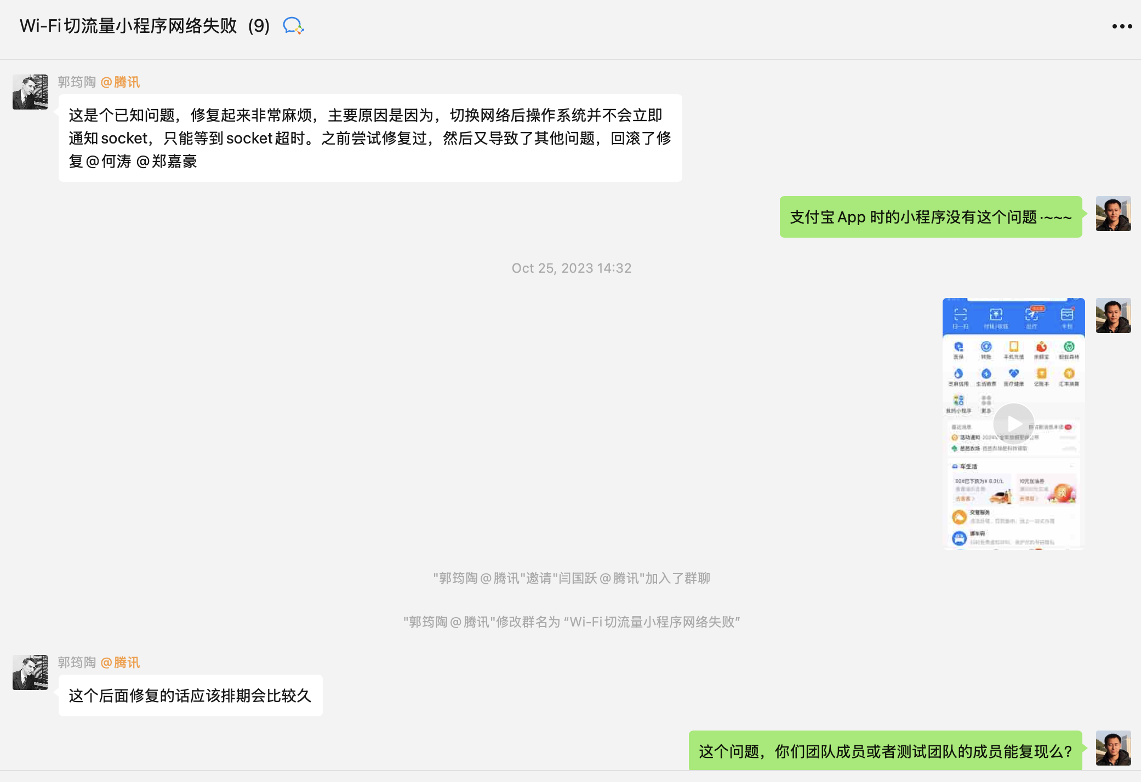Click green bubble 支付宝 App 时的小程序没有这个问题
This screenshot has width=1141, height=782.
click(930, 217)
